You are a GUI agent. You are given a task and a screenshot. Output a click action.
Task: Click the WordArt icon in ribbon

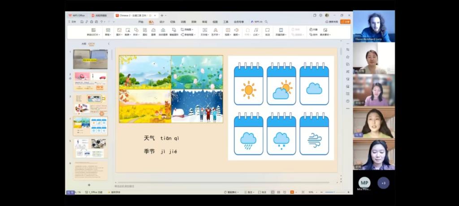point(216,30)
